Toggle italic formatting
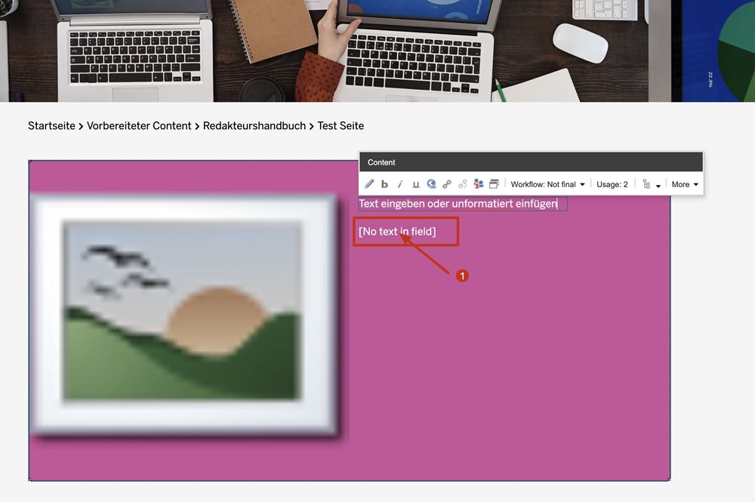 400,184
